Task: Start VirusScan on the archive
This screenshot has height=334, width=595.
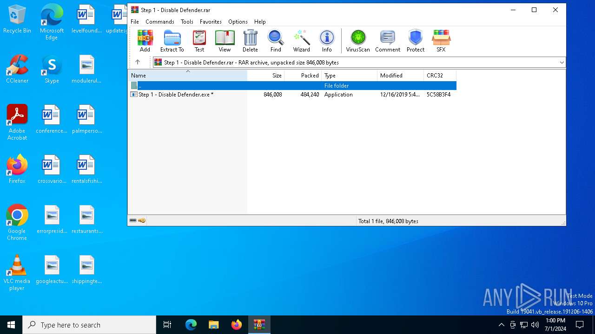Action: pos(358,41)
